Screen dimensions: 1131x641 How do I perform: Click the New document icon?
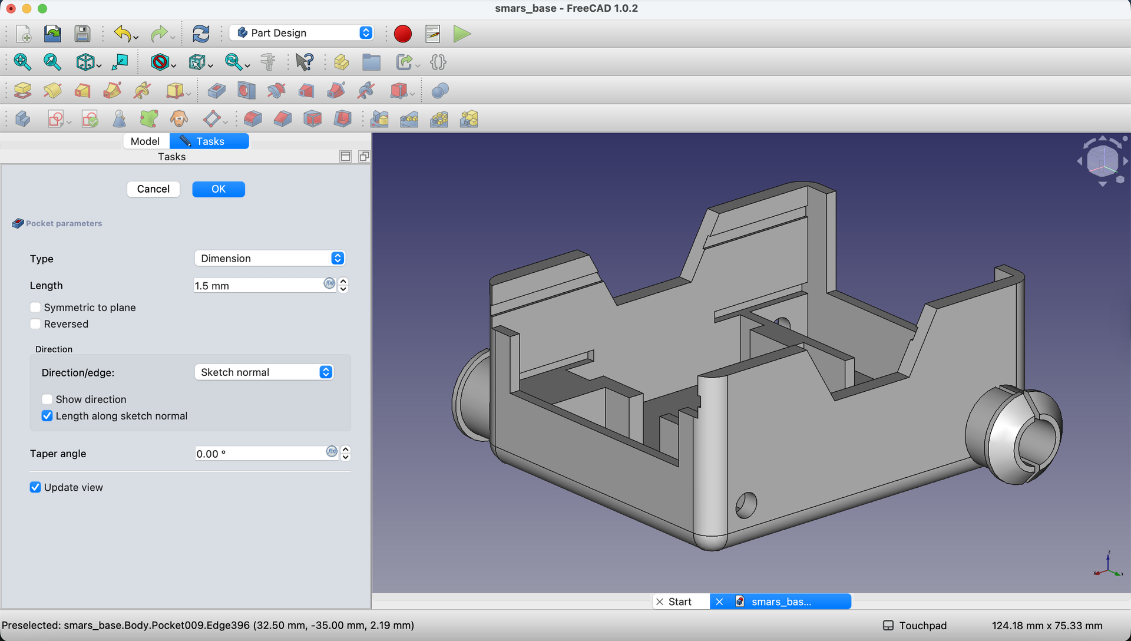[23, 34]
